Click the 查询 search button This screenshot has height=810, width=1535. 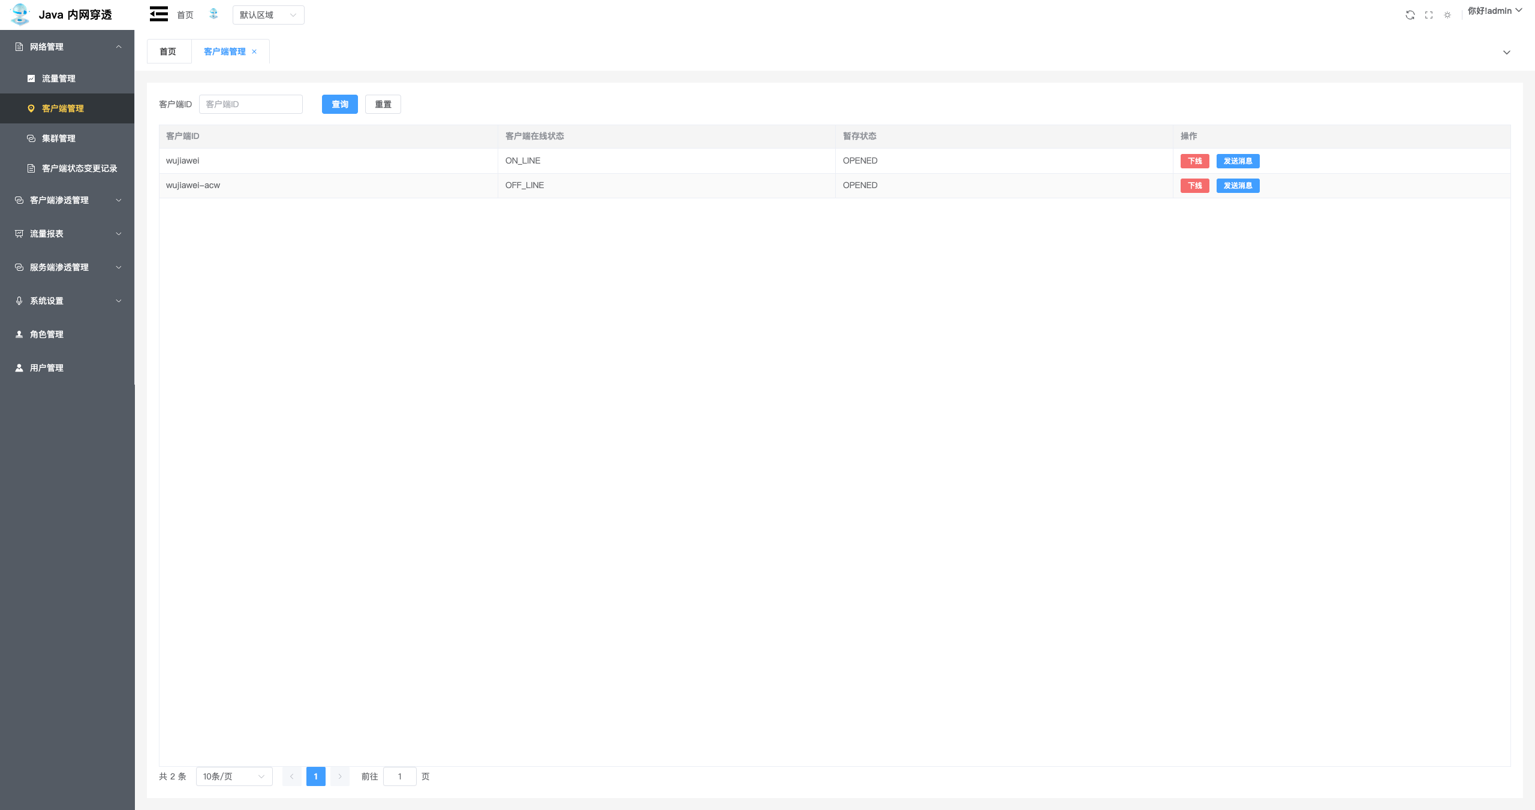click(339, 104)
